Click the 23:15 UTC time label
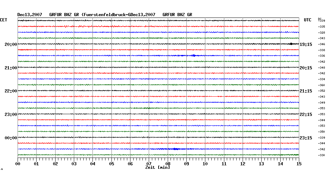The height and width of the screenshot is (173, 327). 306,138
